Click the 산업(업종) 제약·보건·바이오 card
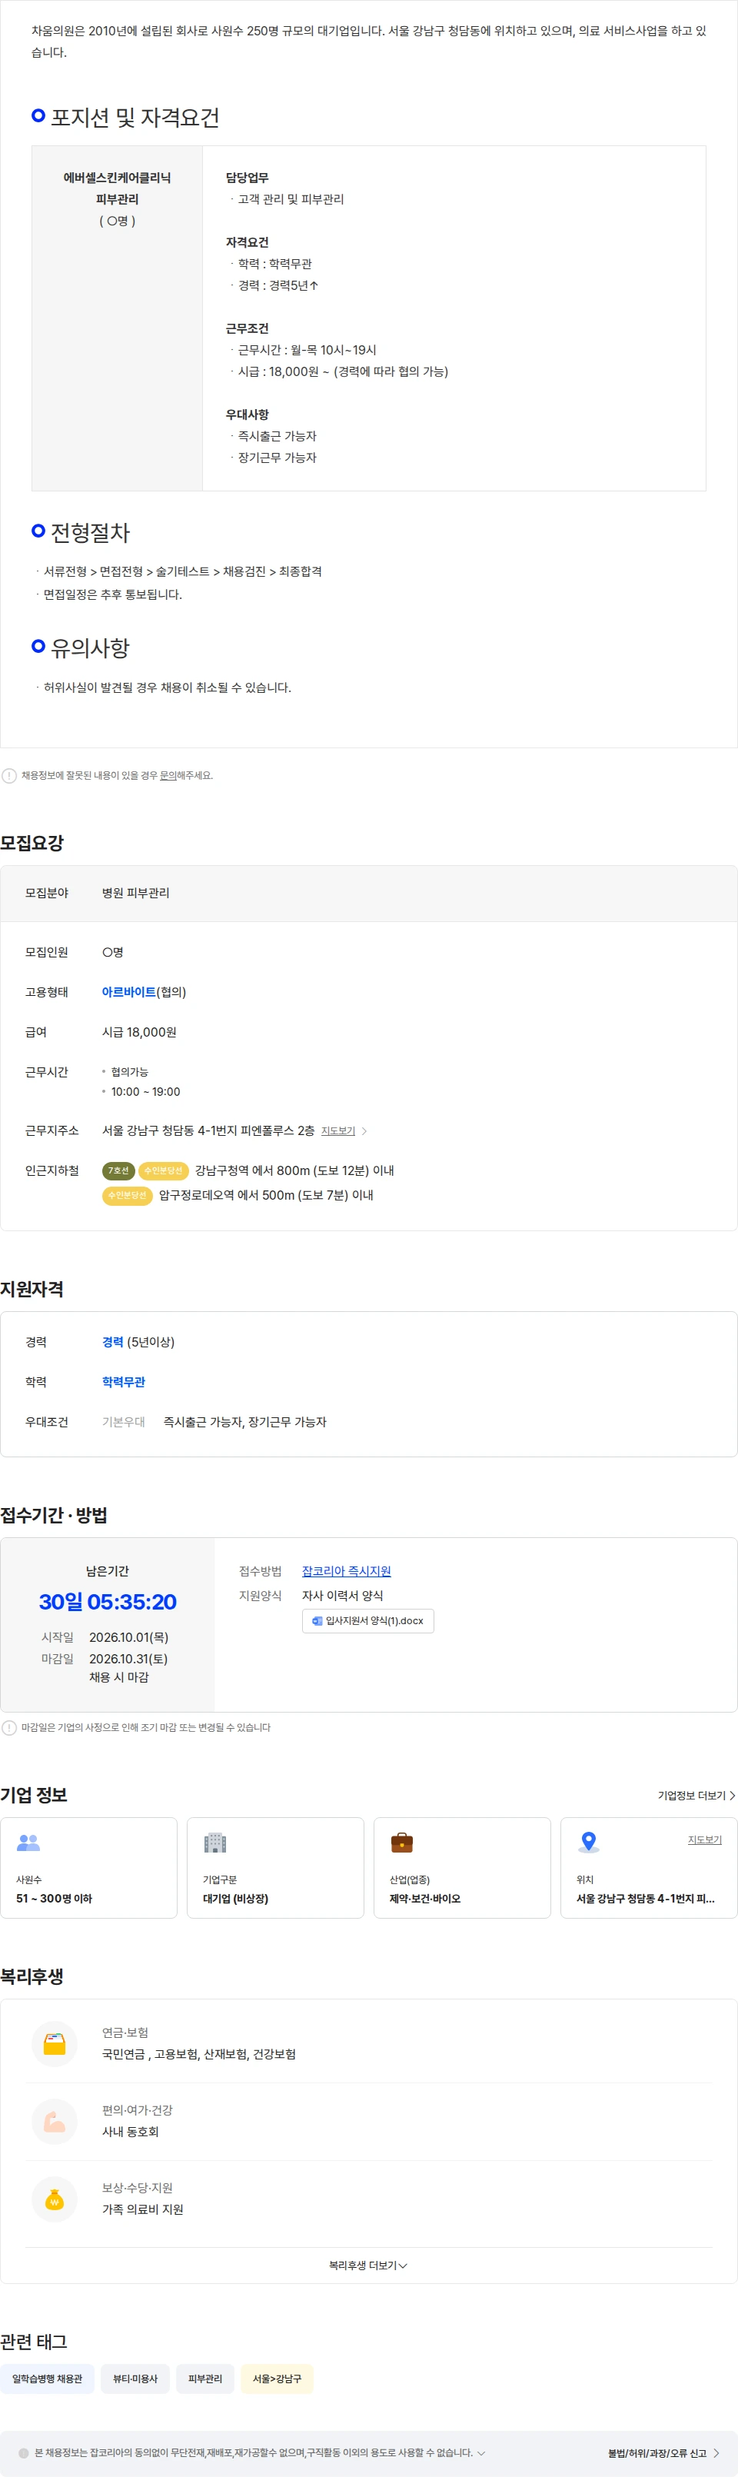Screen dimensions: 738x2477 (462, 1867)
